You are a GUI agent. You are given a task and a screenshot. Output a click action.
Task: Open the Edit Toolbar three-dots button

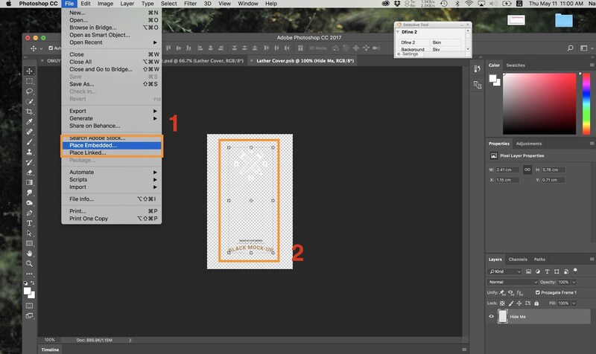coord(29,274)
